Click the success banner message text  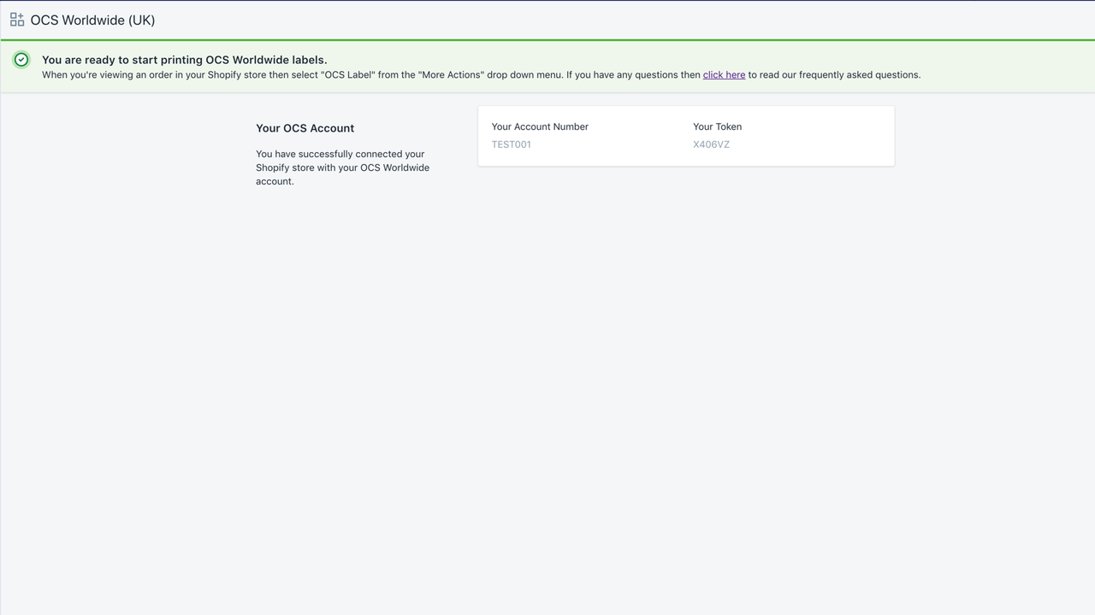click(184, 60)
